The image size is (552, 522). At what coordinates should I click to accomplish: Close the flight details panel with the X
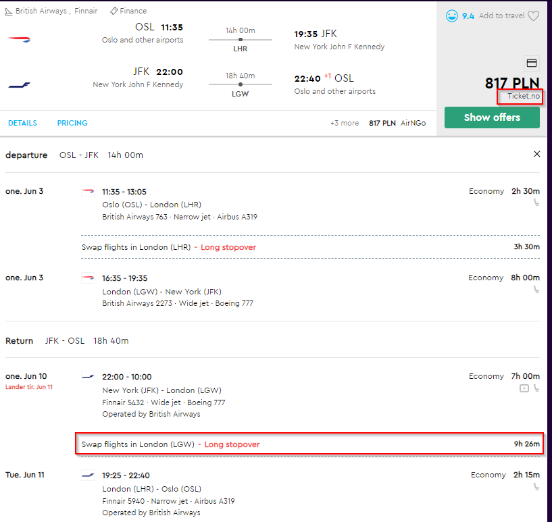click(536, 154)
